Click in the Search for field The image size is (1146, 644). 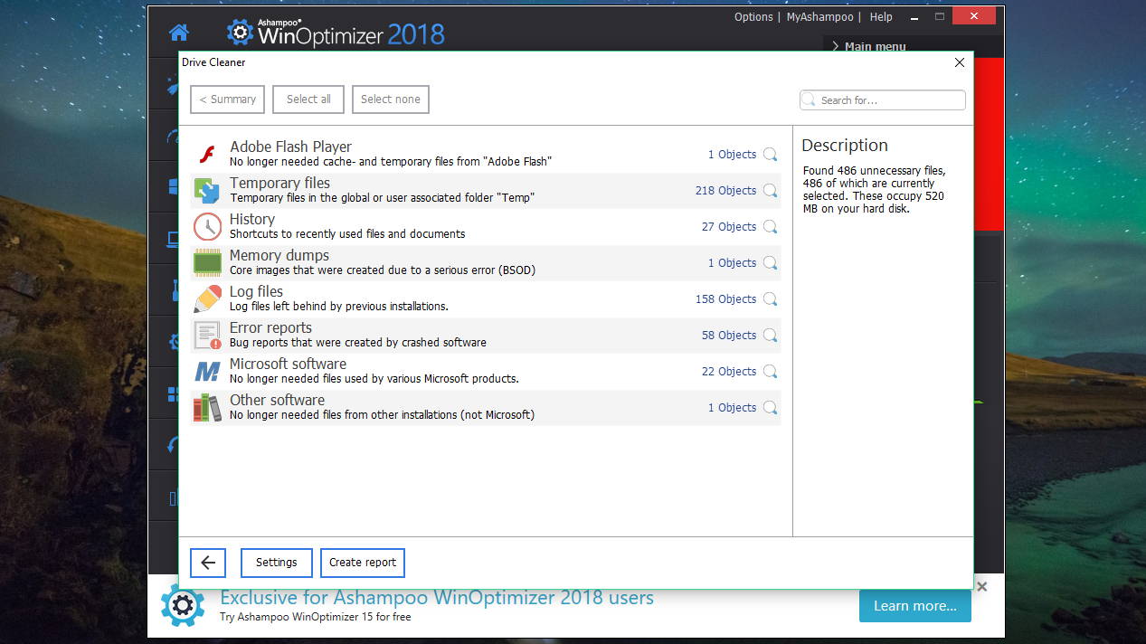[883, 100]
